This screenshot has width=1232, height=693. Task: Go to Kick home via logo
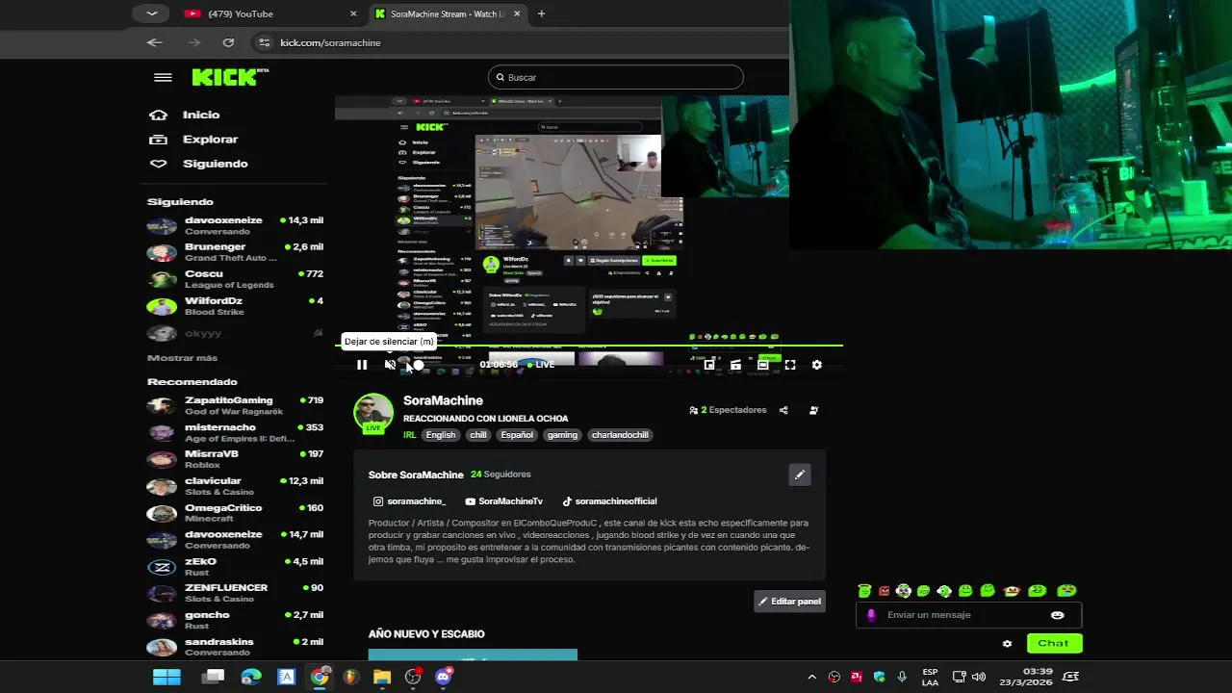(x=230, y=77)
